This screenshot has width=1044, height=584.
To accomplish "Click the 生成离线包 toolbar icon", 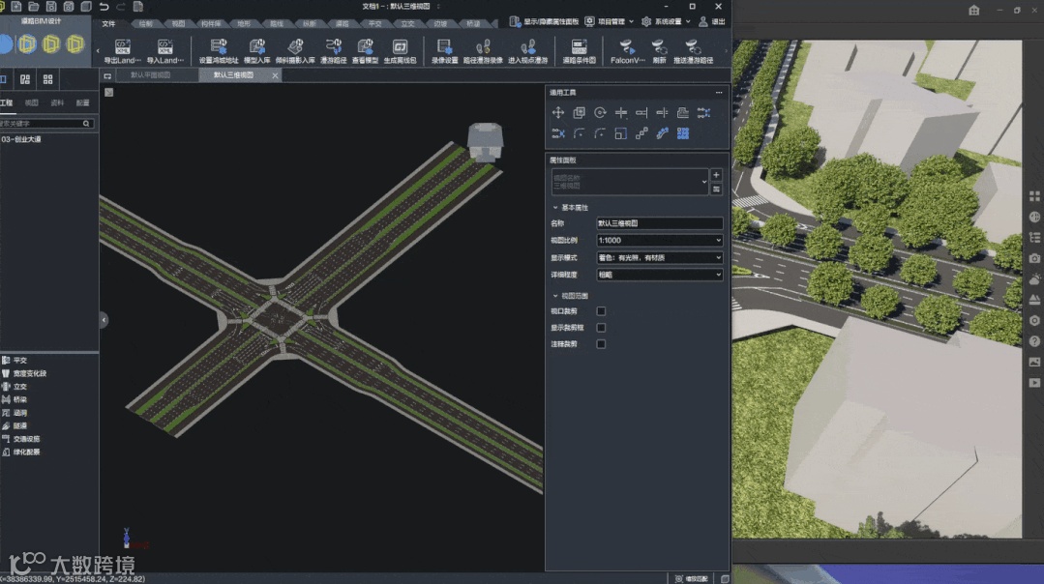I will pos(400,46).
